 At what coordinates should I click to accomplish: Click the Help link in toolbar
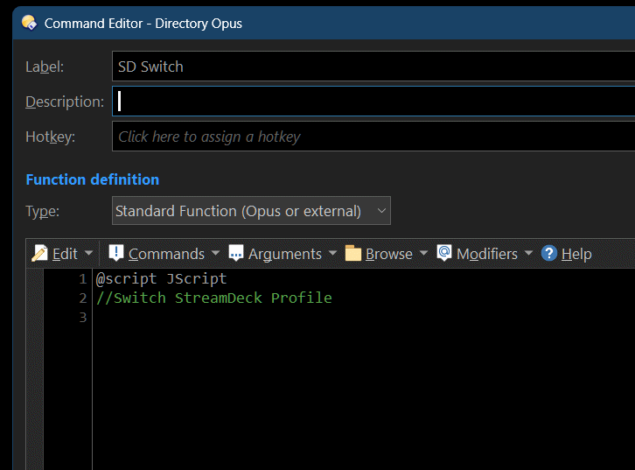[x=576, y=254]
